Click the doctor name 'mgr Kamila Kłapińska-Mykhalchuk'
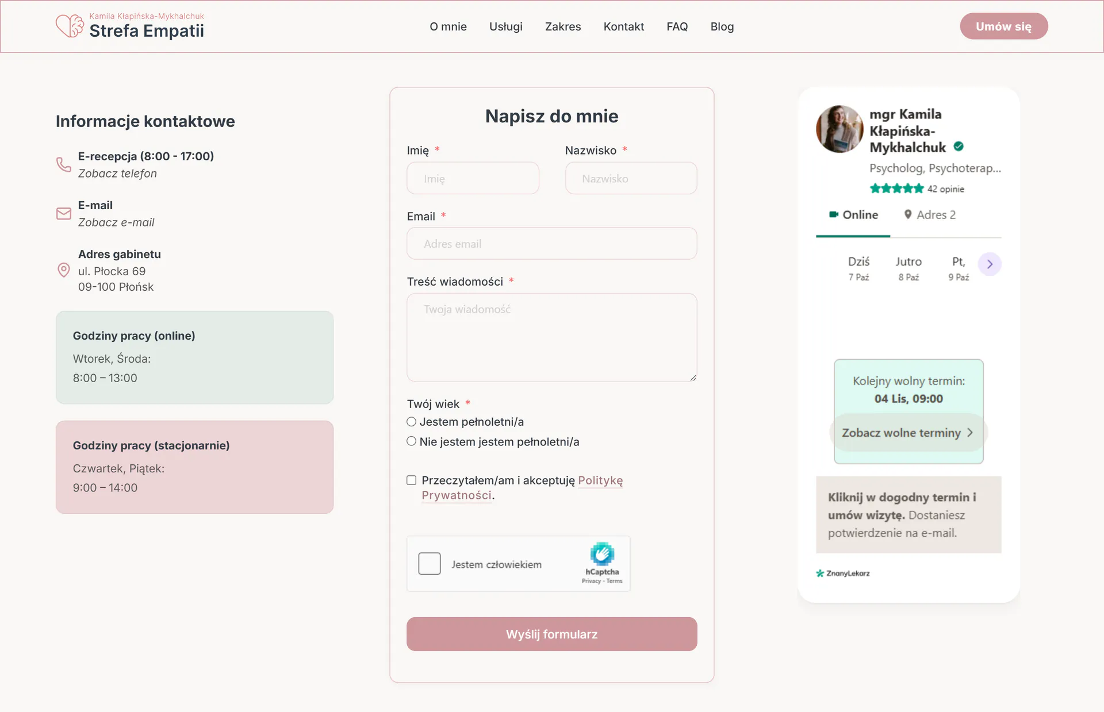1104x712 pixels. coord(907,131)
